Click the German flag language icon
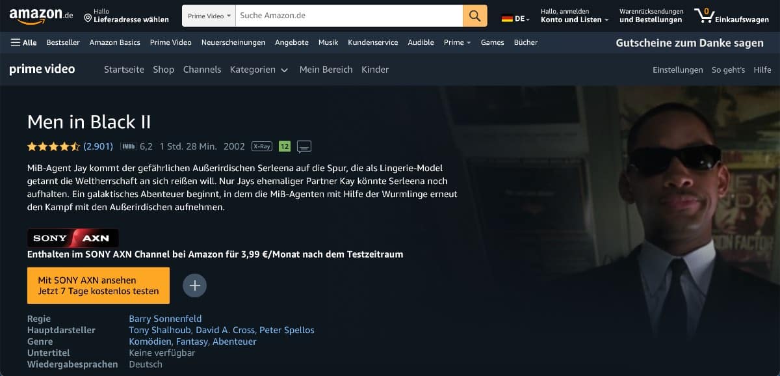This screenshot has height=376, width=780. pyautogui.click(x=507, y=19)
